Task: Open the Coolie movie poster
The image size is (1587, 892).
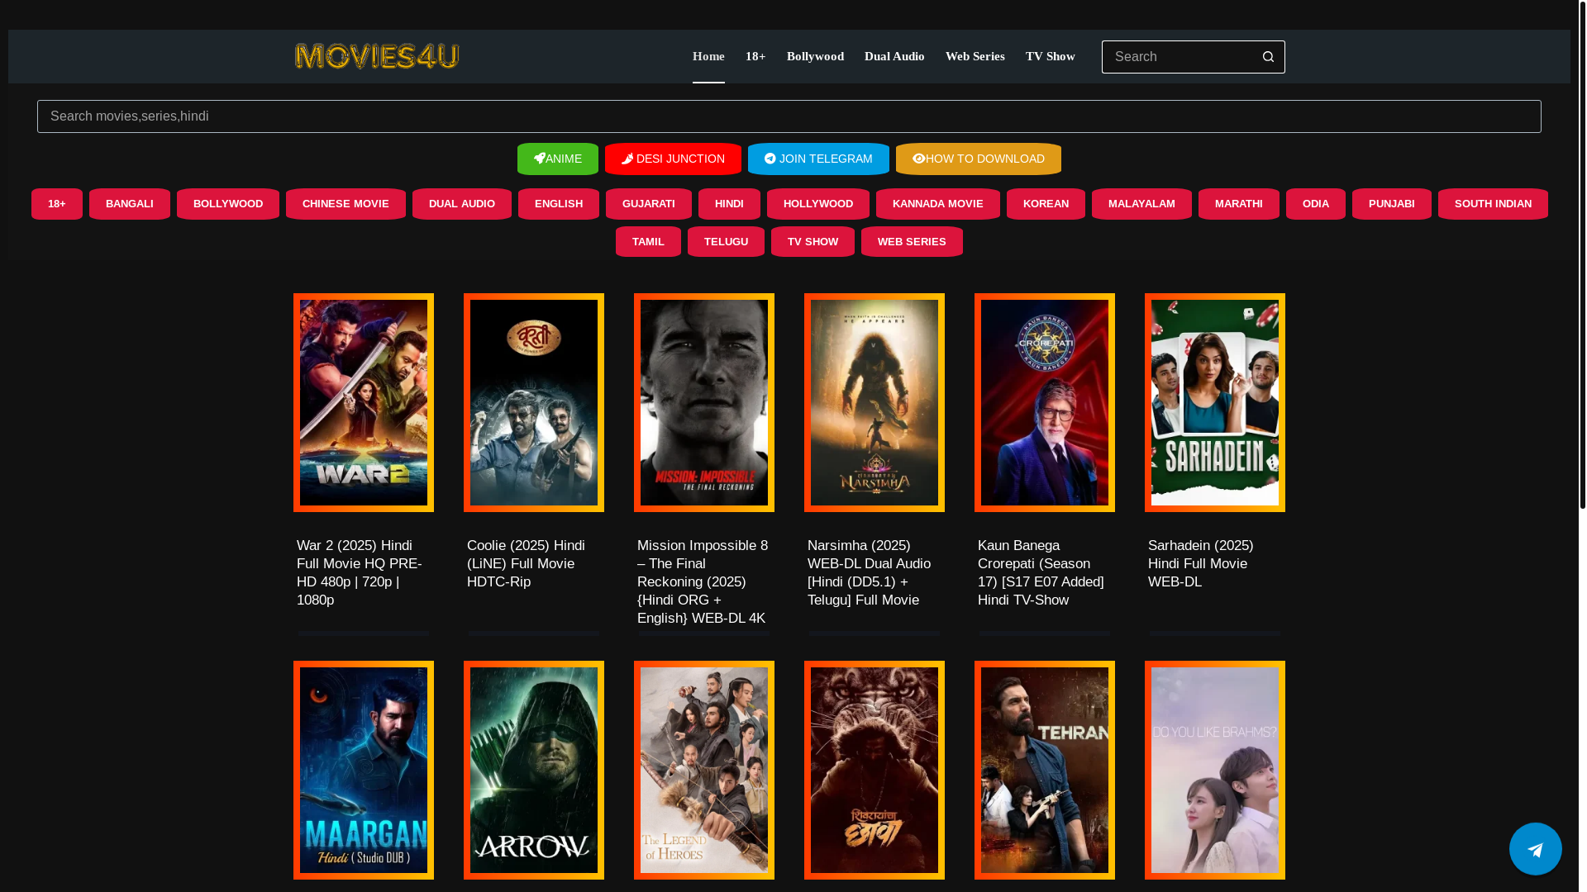Action: click(x=534, y=402)
